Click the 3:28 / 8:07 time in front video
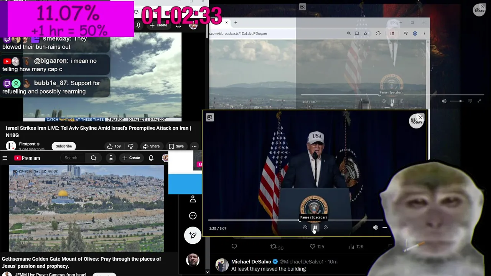Image resolution: width=491 pixels, height=276 pixels. 218,228
